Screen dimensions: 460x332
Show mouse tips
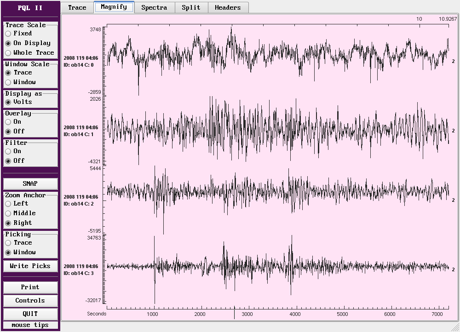pos(30,325)
